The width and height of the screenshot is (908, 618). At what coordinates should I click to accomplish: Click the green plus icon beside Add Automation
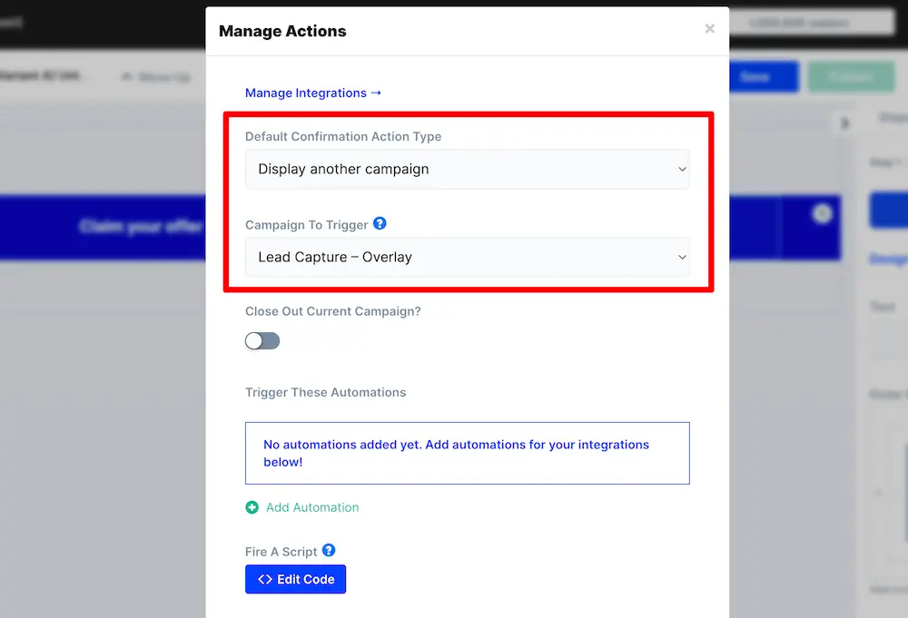pyautogui.click(x=252, y=507)
